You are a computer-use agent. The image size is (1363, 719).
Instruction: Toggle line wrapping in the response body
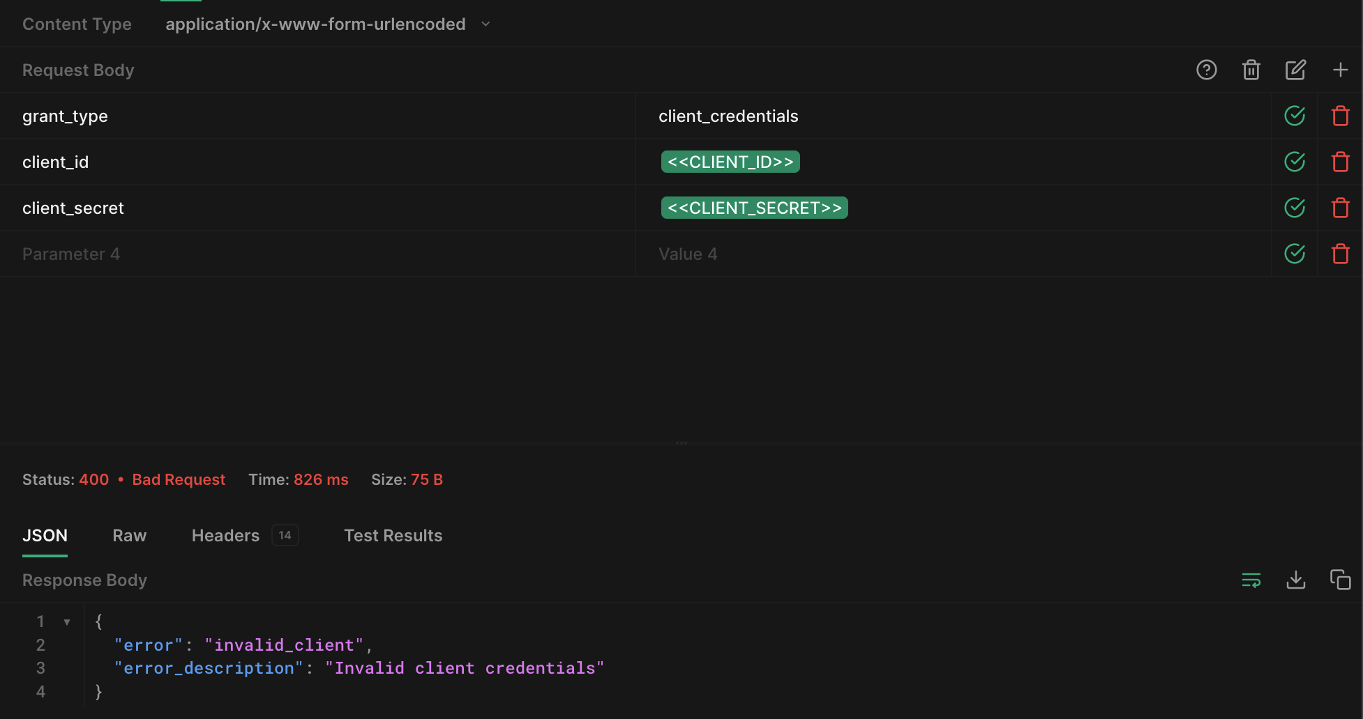1251,580
